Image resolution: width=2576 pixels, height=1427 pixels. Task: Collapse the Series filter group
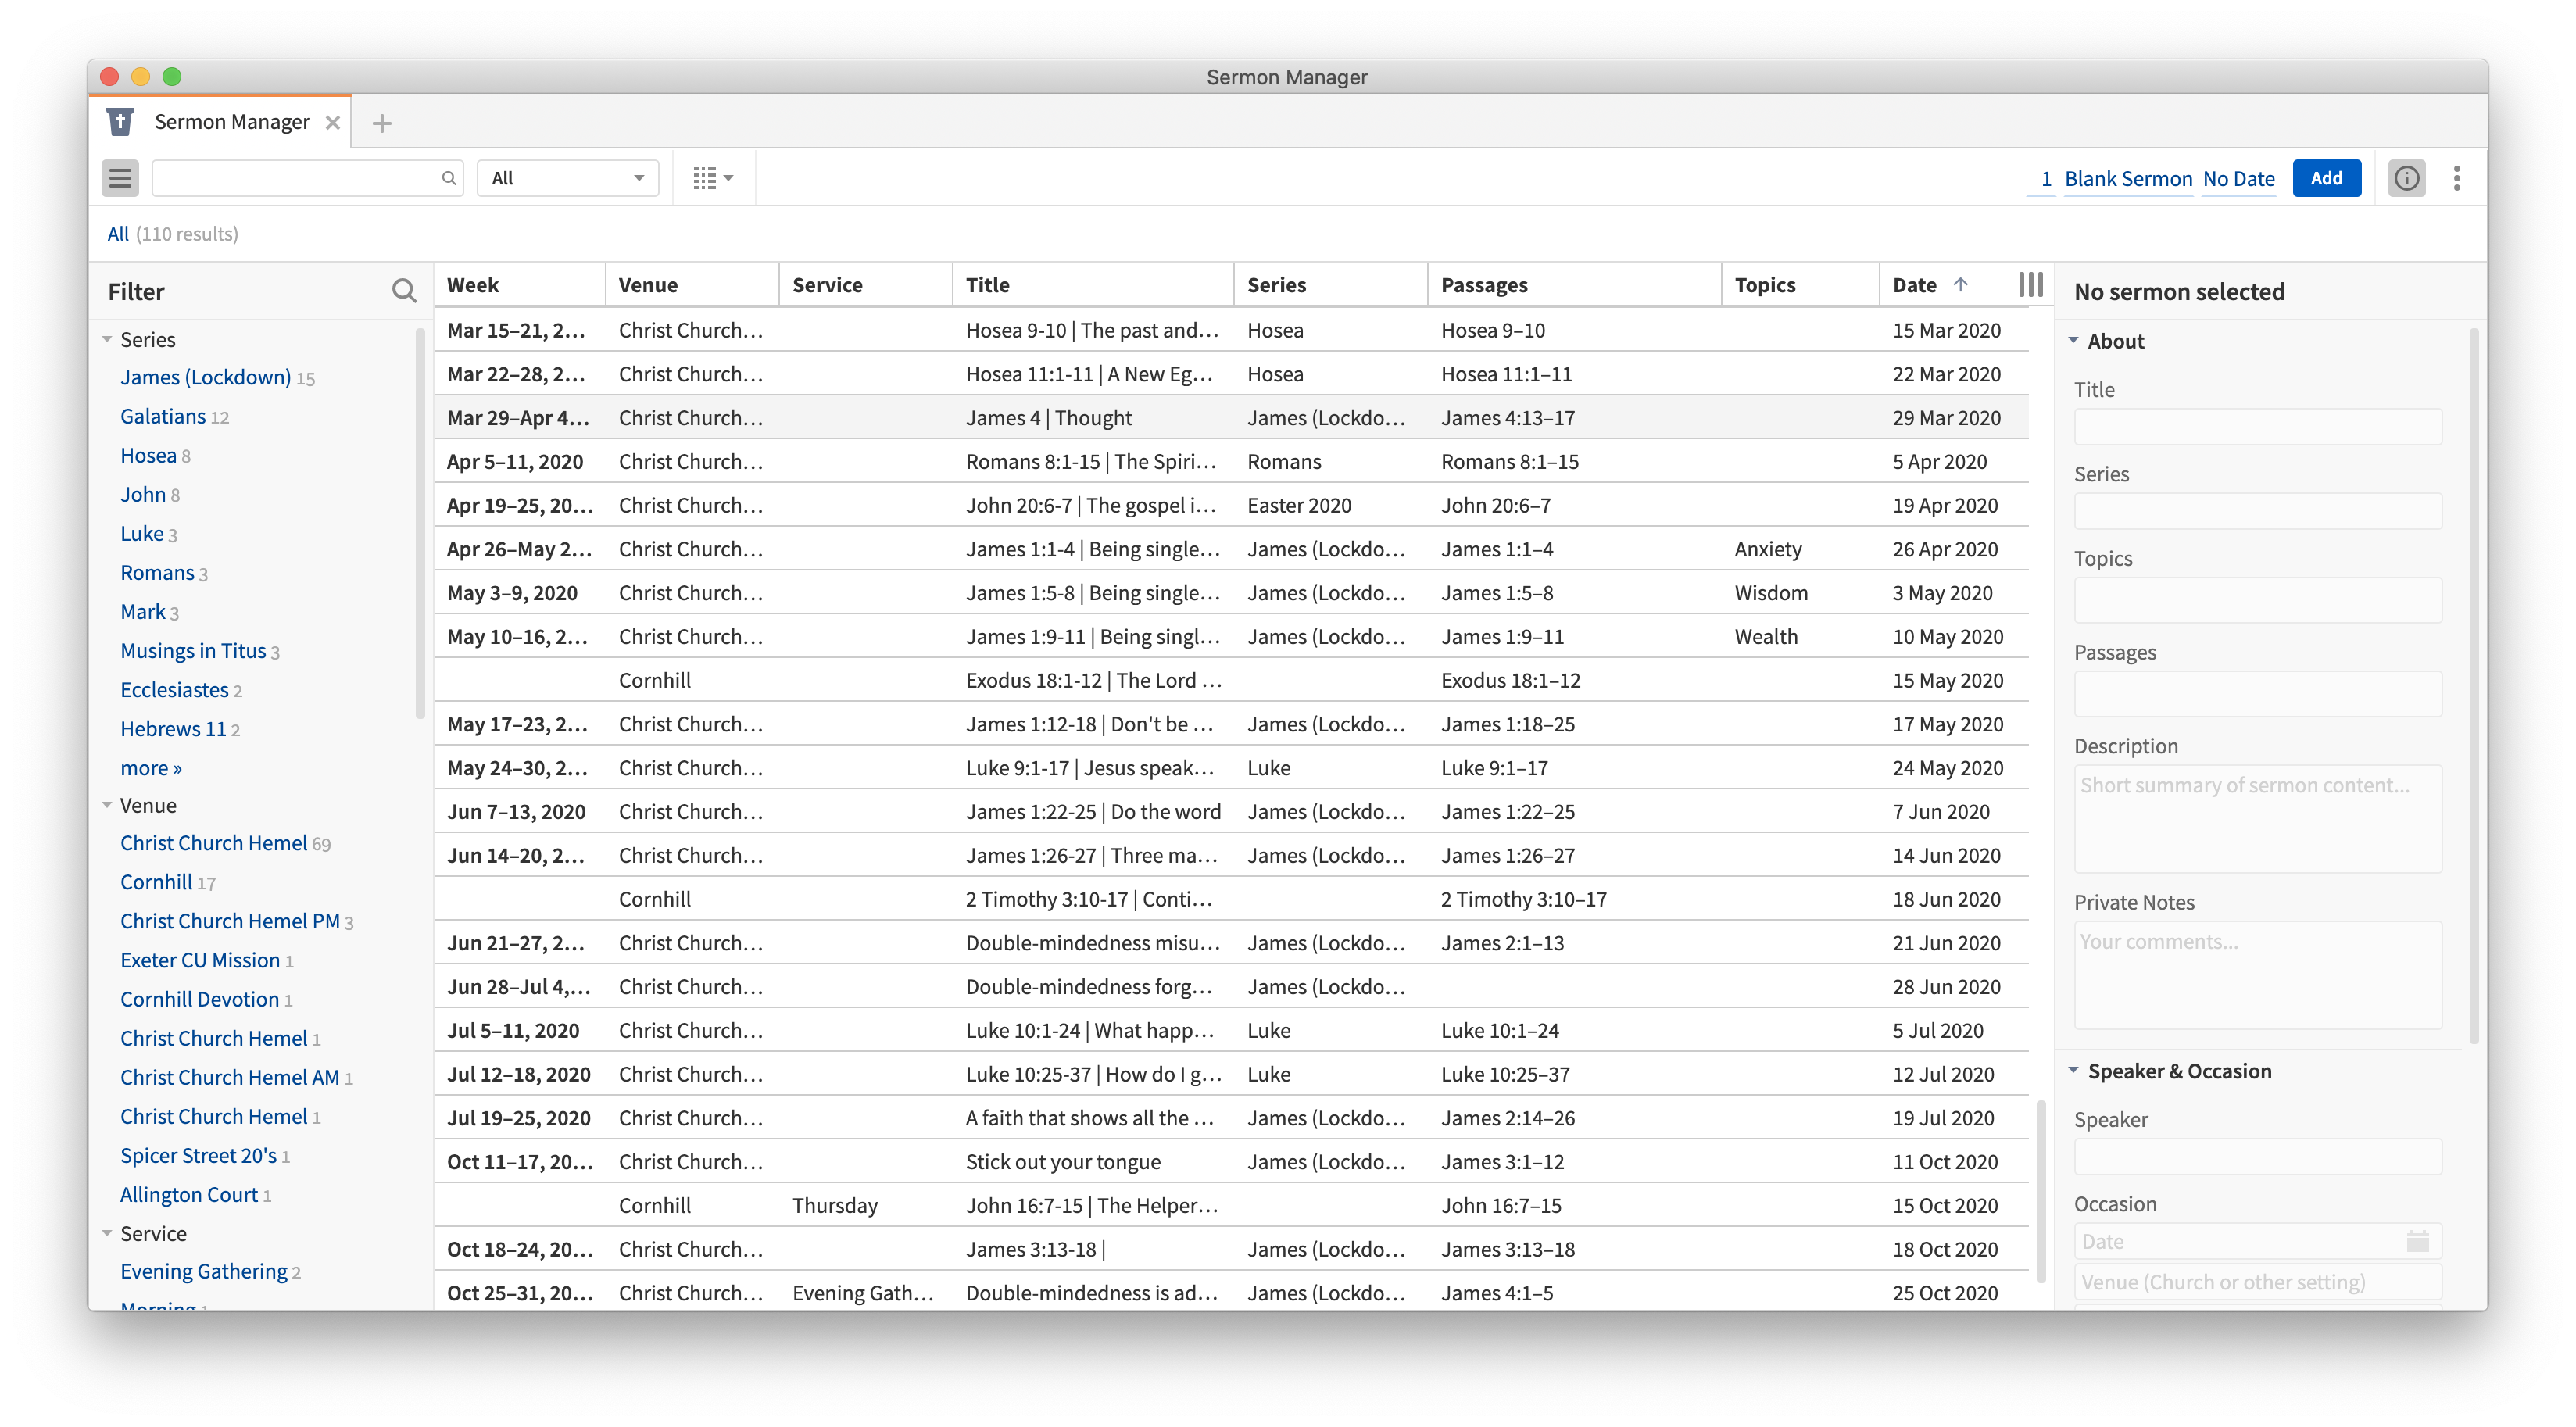(107, 339)
